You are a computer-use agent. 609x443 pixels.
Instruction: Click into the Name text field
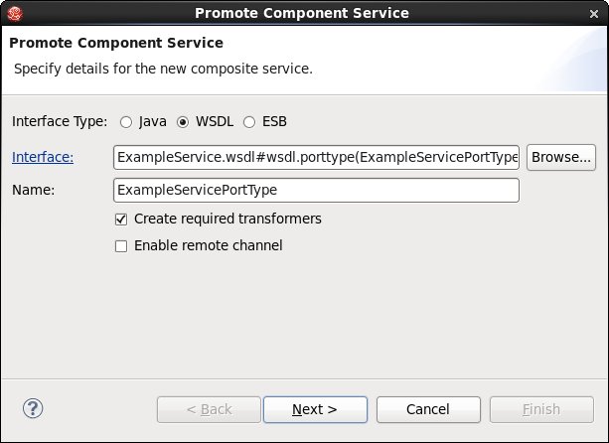[x=317, y=190]
